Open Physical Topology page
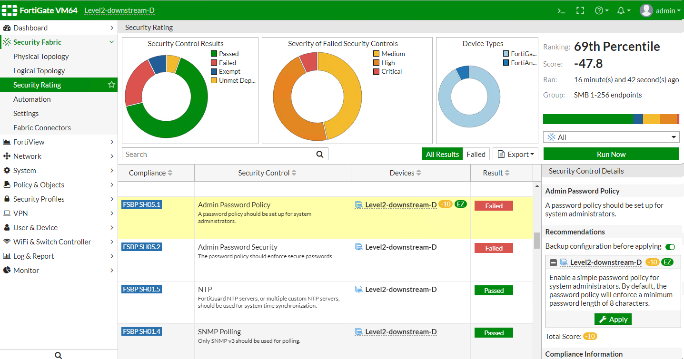This screenshot has height=359, width=684. point(41,56)
